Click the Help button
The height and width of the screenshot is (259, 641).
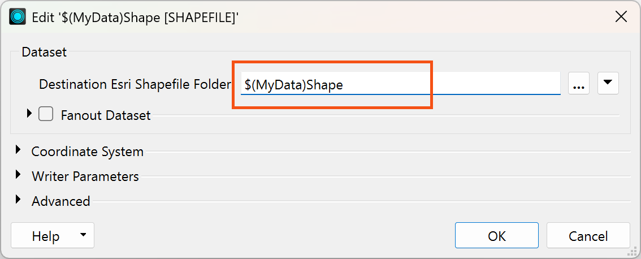coord(46,236)
